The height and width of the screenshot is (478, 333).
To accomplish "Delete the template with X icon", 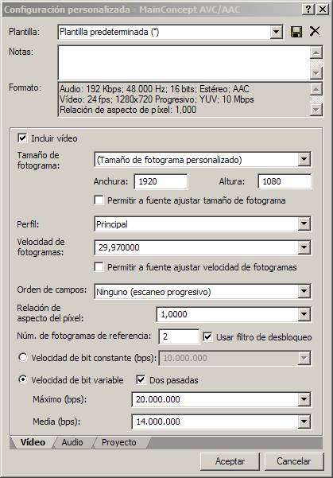I will (315, 31).
